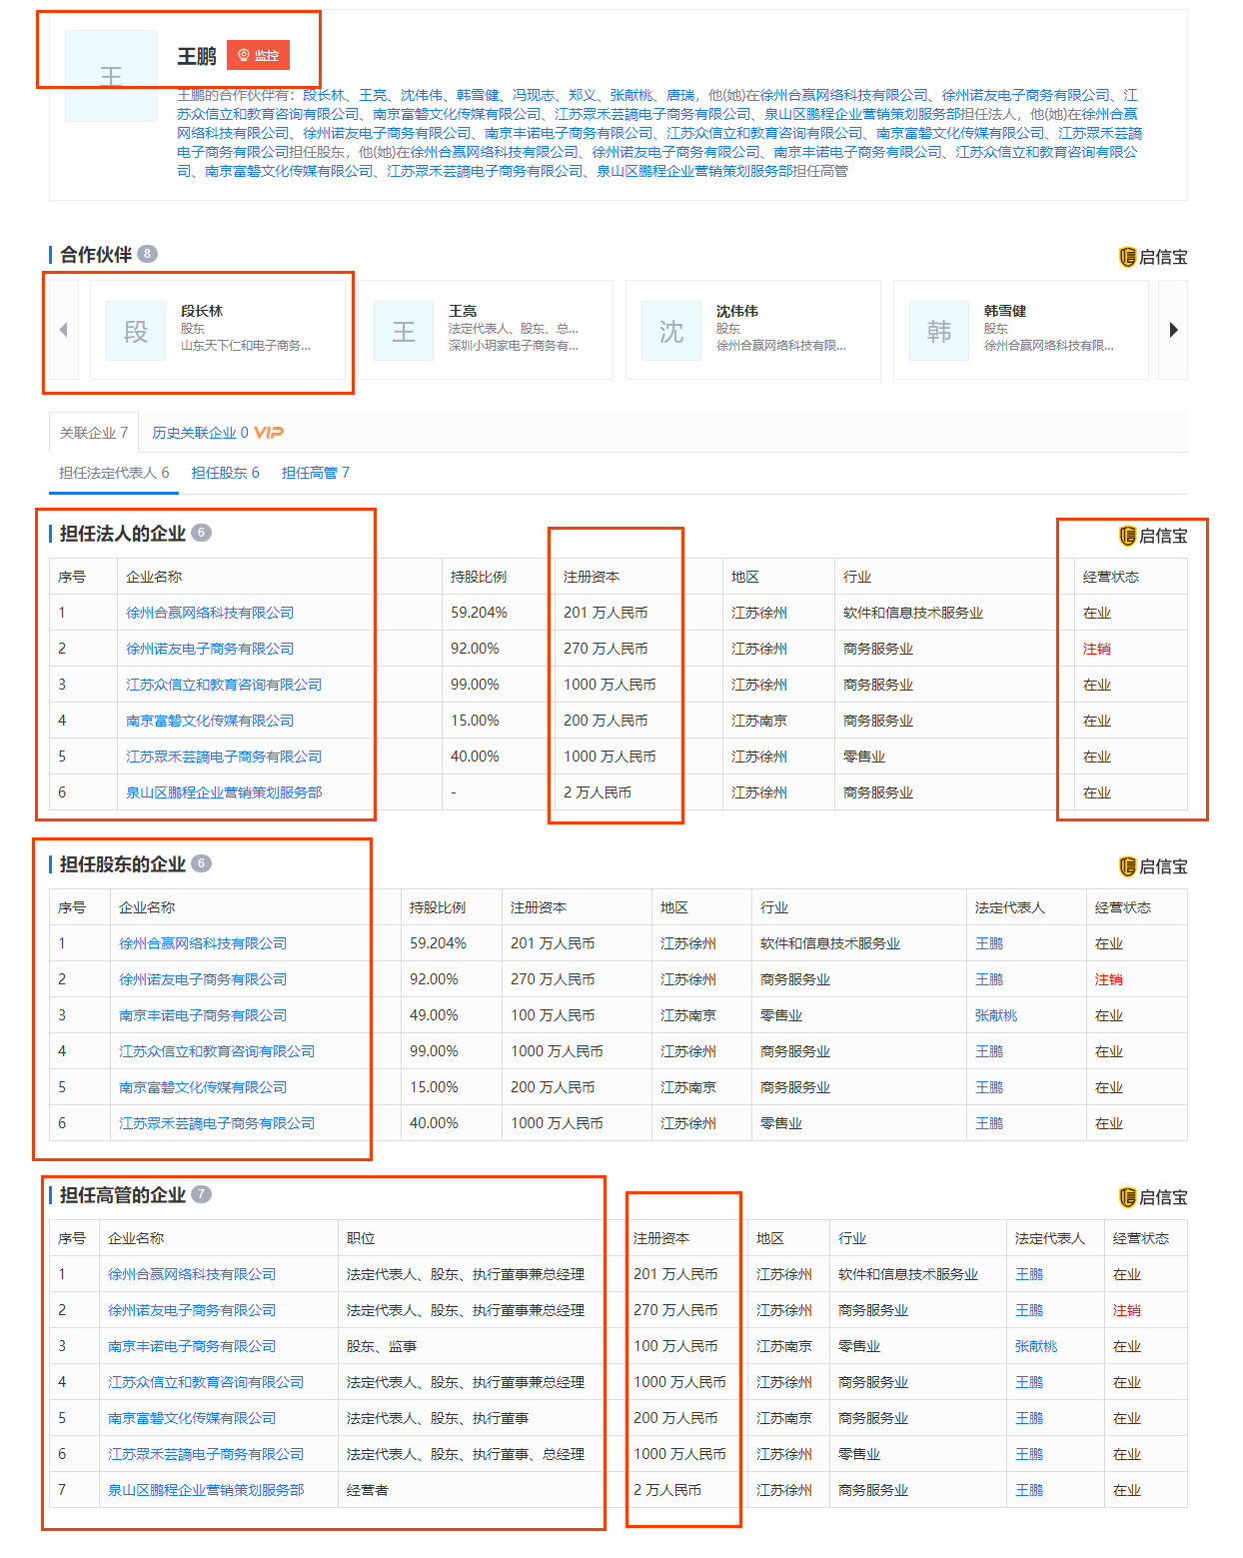Click 软件和信息技术服务业 in legal-rep table

[913, 613]
